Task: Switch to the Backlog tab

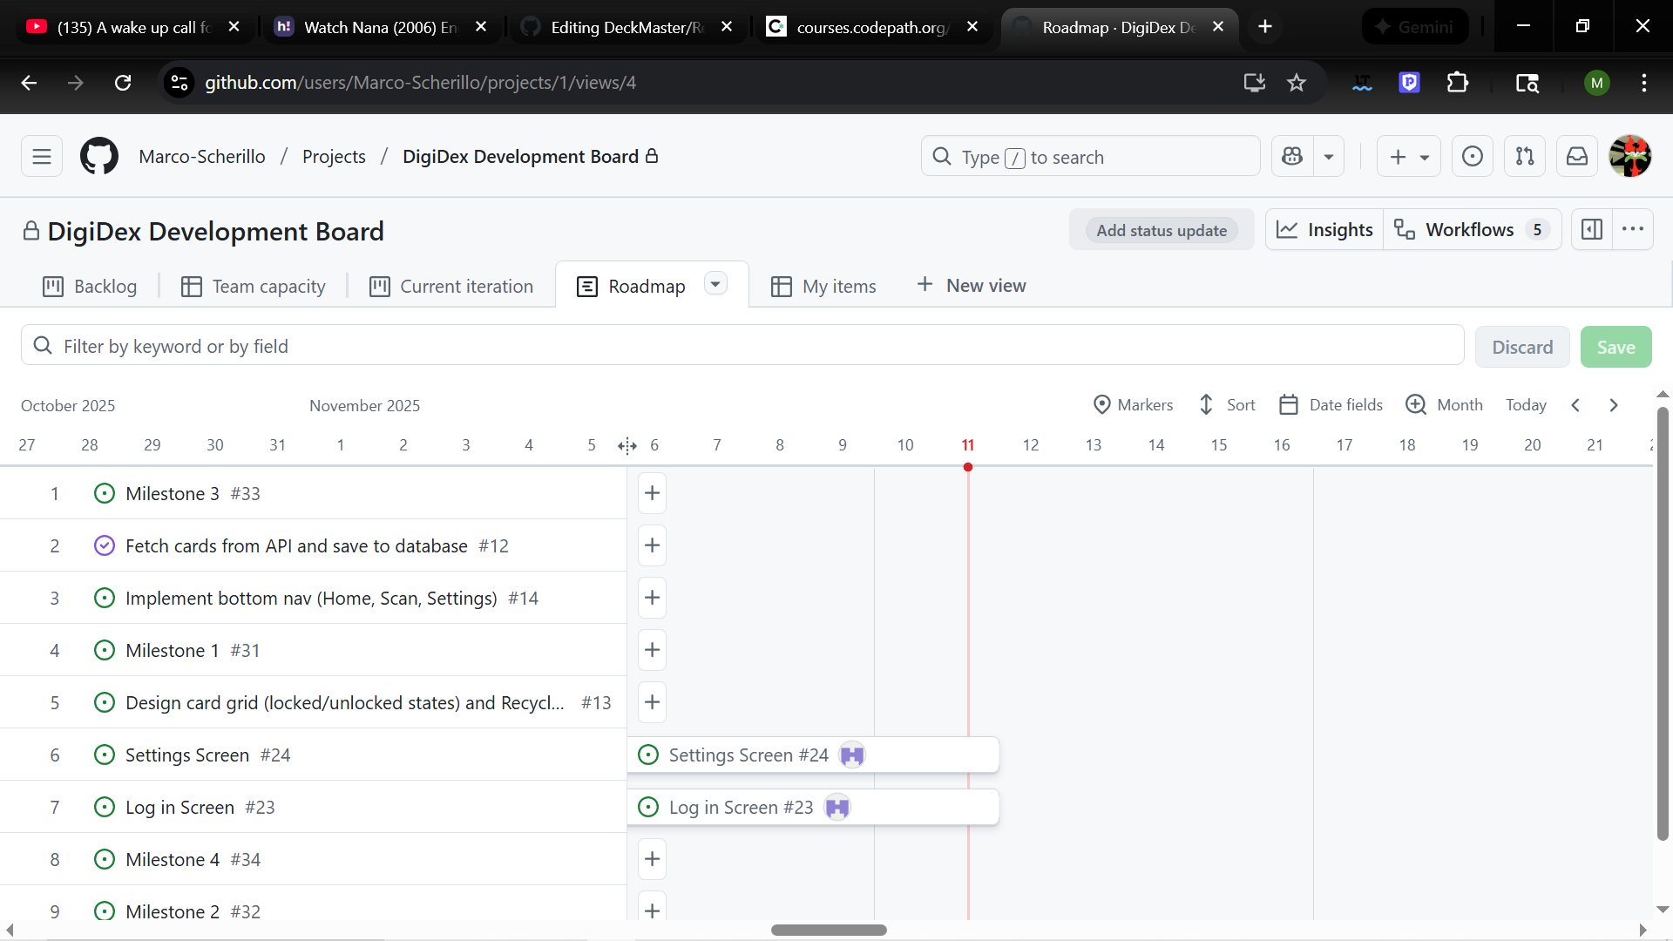Action: point(90,287)
